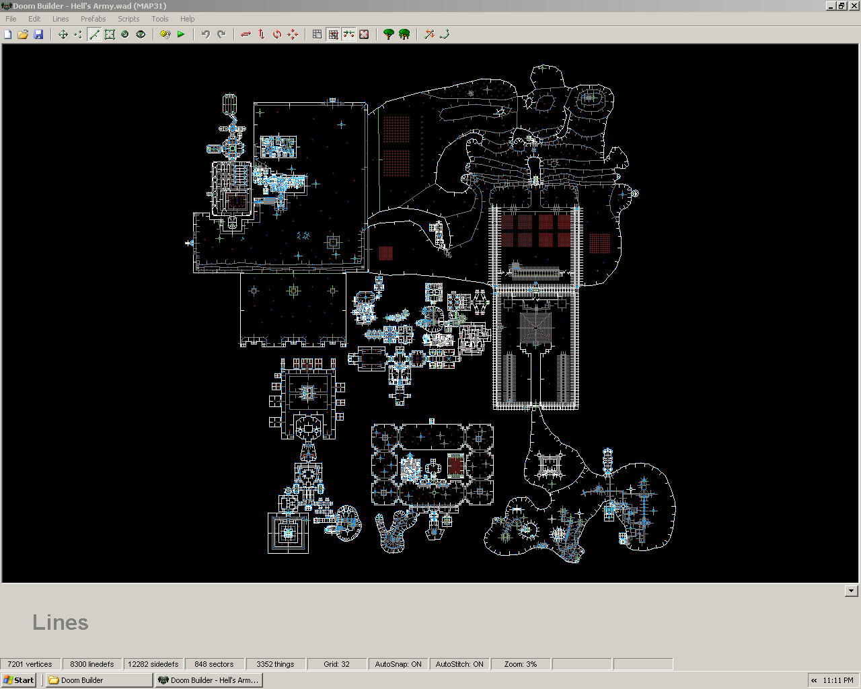This screenshot has width=861, height=689.
Task: Click the Zoom: 3% status panel
Action: 521,664
